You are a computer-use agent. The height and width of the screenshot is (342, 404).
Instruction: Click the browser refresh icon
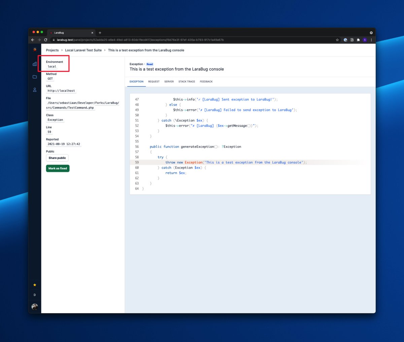(x=45, y=40)
